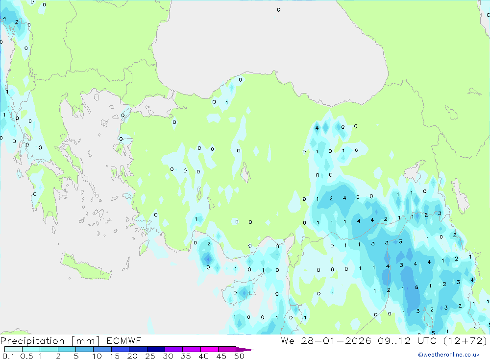490x359 pixels.
Task: Click the 0.1–0.5 mm legend color swatch
Action: 13,349
